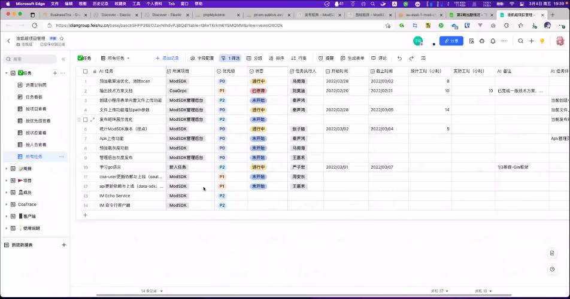Image resolution: width=570 pixels, height=299 pixels.
Task: Click 添加记录 to add a record
Action: pos(166,58)
